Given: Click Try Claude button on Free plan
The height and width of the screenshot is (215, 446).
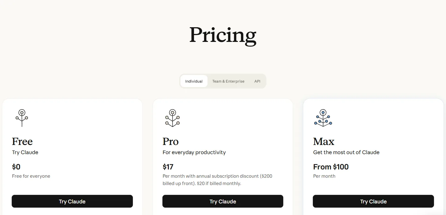Looking at the screenshot, I should click(x=72, y=201).
